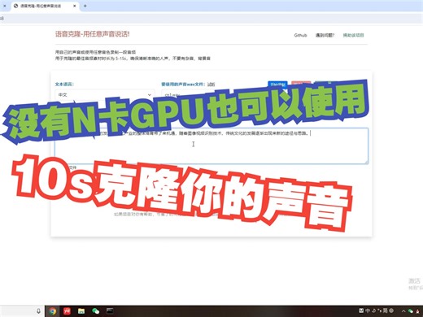Open a new browser tab

(85, 6)
